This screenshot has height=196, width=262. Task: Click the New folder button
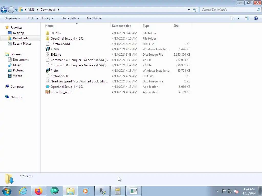94,18
